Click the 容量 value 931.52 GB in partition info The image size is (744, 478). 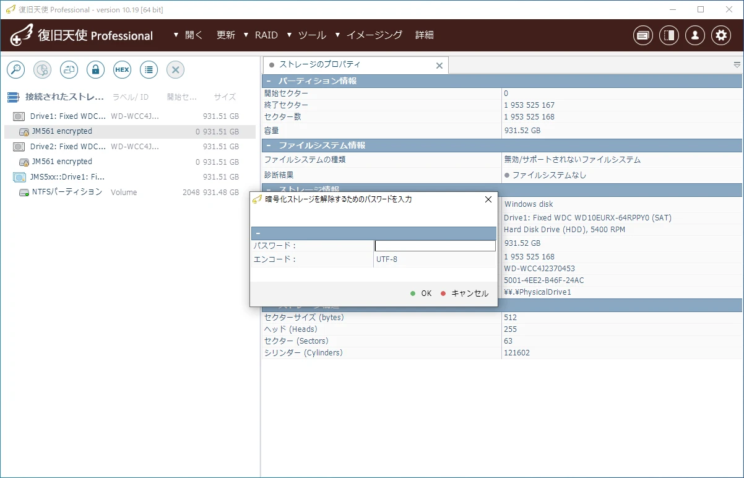click(x=522, y=131)
